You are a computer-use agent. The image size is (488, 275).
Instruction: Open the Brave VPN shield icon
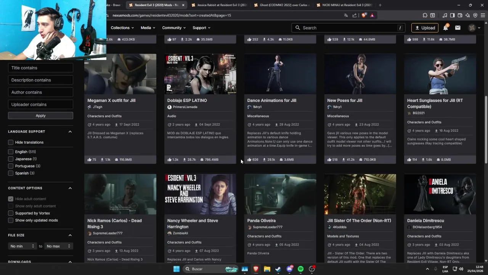475,15
